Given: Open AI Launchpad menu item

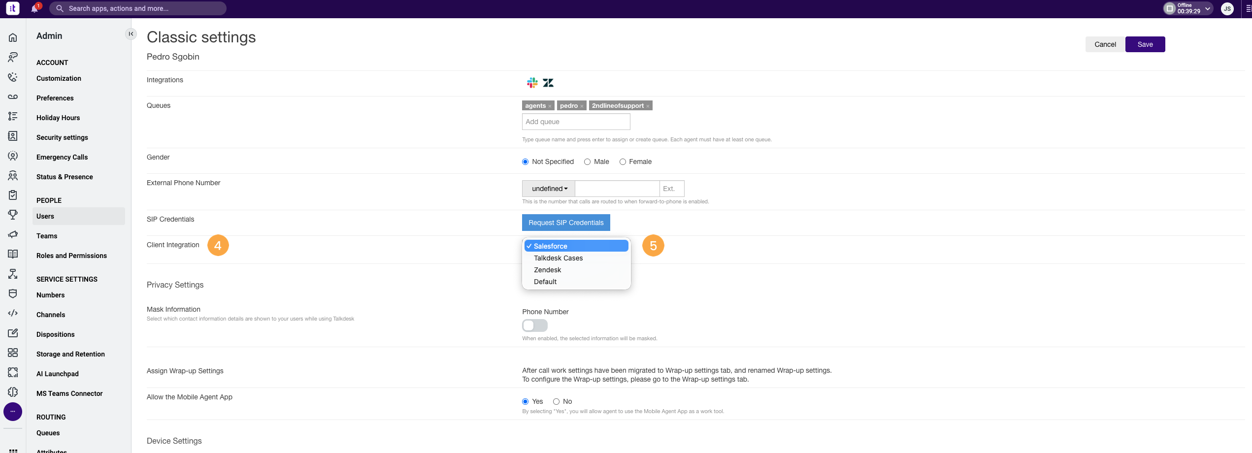Looking at the screenshot, I should (x=58, y=374).
